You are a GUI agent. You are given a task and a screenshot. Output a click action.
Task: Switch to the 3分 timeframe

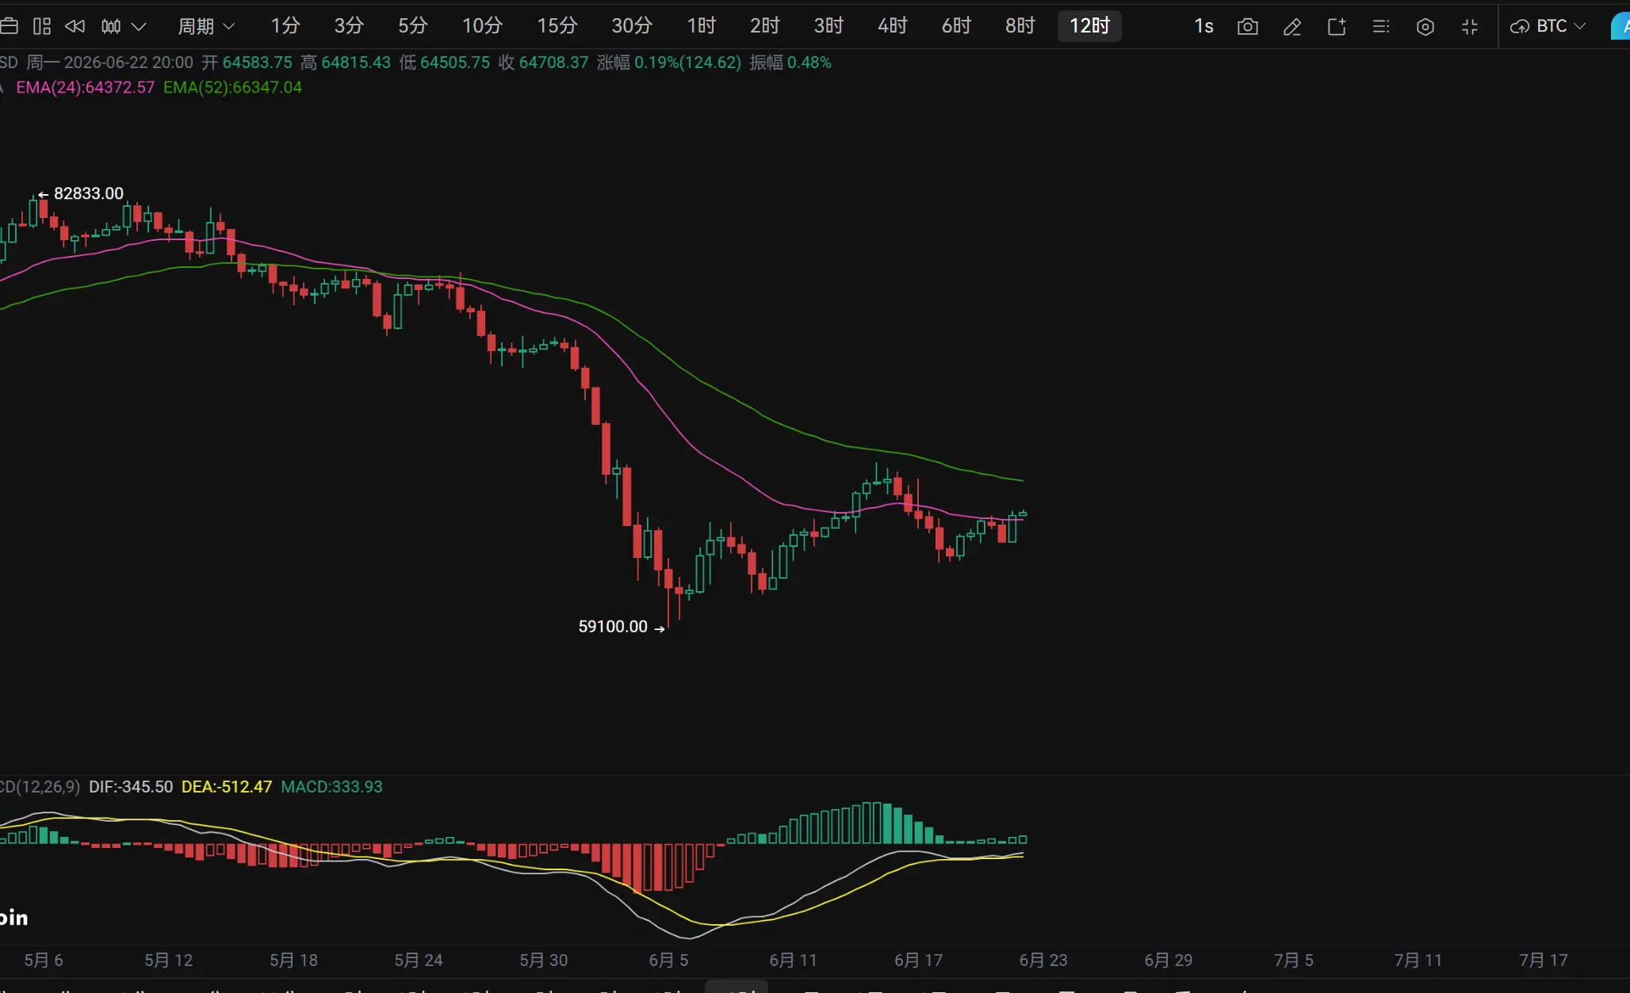click(x=349, y=26)
